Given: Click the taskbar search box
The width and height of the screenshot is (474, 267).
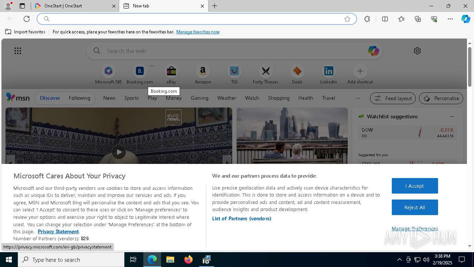Looking at the screenshot, I should (71, 260).
